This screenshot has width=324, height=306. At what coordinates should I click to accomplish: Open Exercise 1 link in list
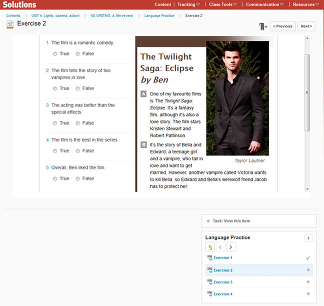(223, 258)
